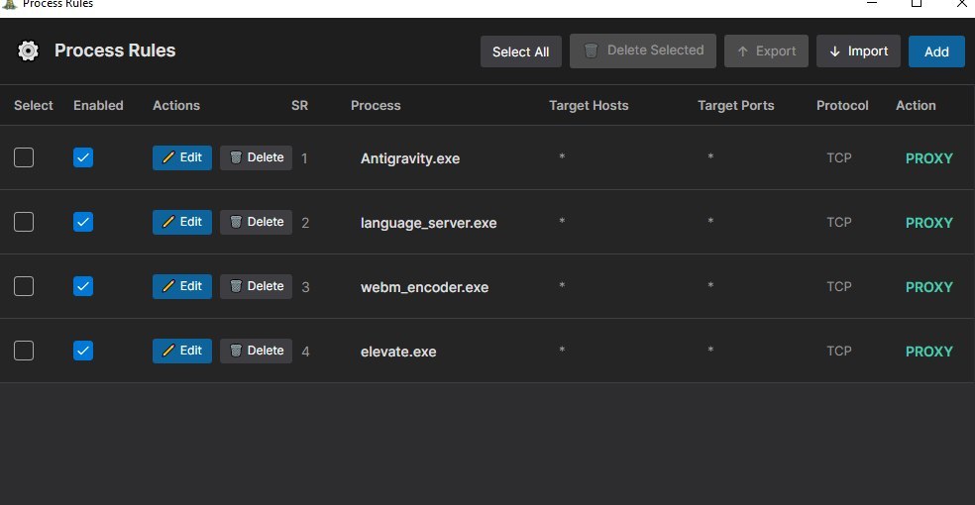This screenshot has width=975, height=505.
Task: Edit the language_server.exe rule
Action: tap(182, 222)
